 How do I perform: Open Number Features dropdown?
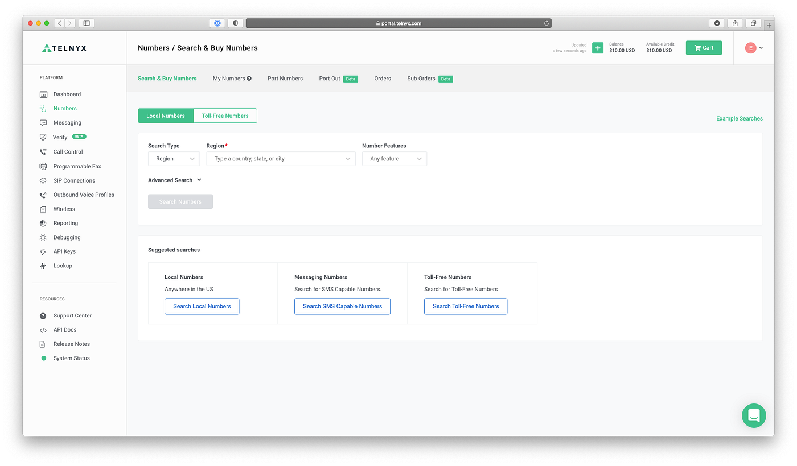(x=395, y=159)
